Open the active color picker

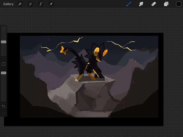pyautogui.click(x=179, y=4)
